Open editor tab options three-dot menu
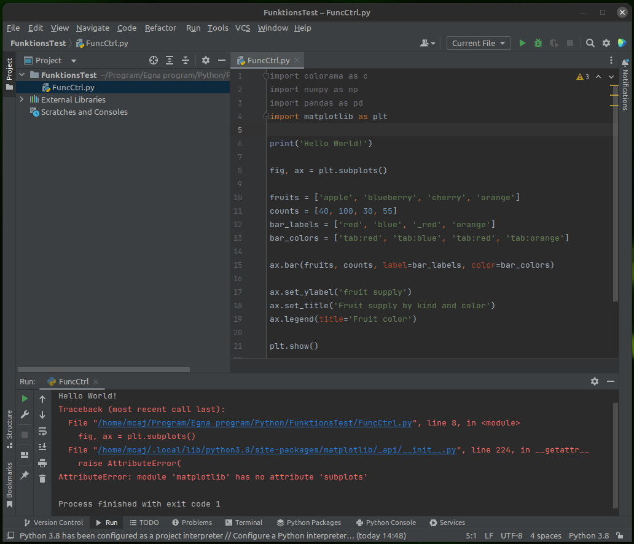The width and height of the screenshot is (634, 544). (611, 61)
